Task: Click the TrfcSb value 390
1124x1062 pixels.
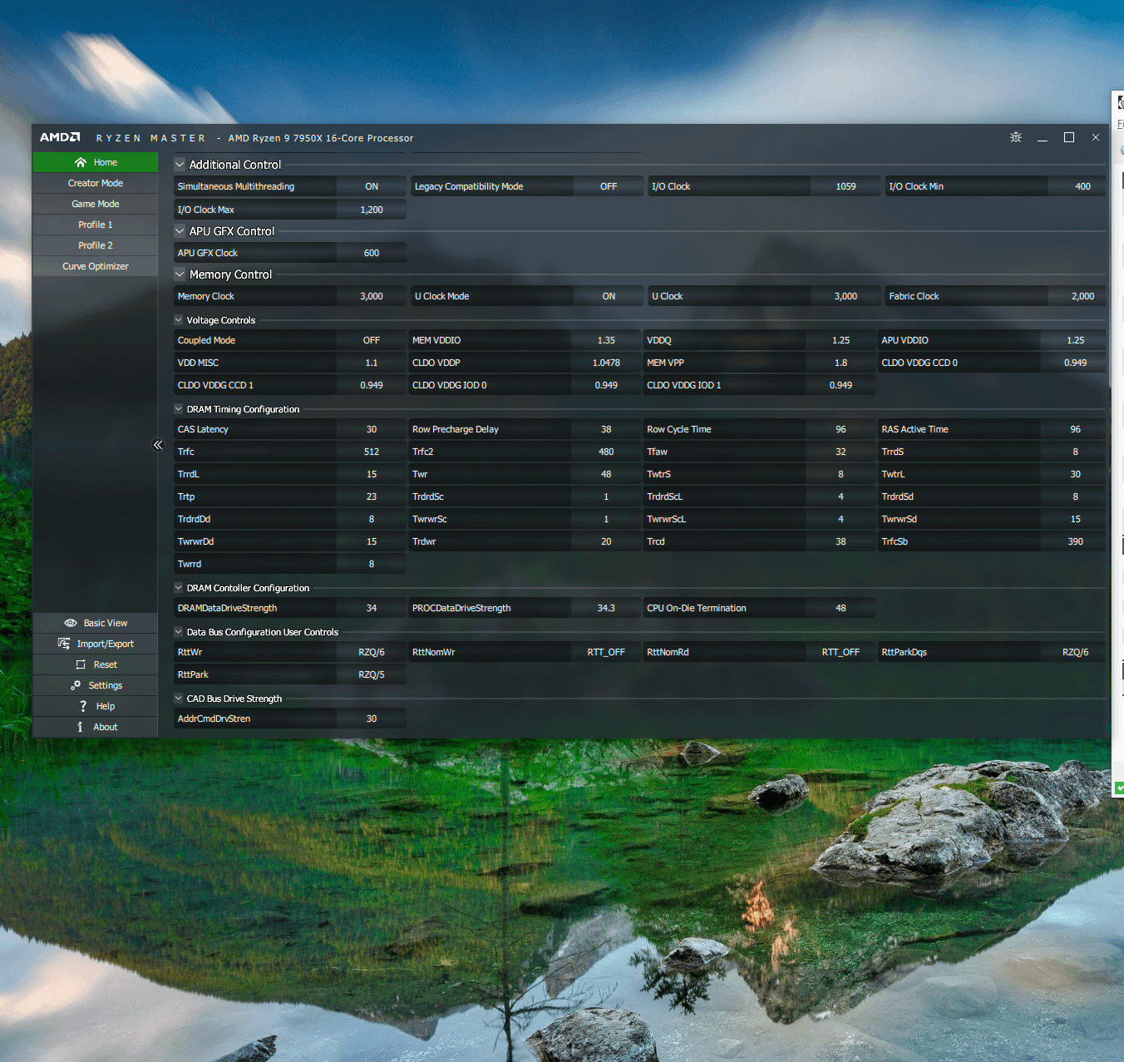Action: (1075, 541)
